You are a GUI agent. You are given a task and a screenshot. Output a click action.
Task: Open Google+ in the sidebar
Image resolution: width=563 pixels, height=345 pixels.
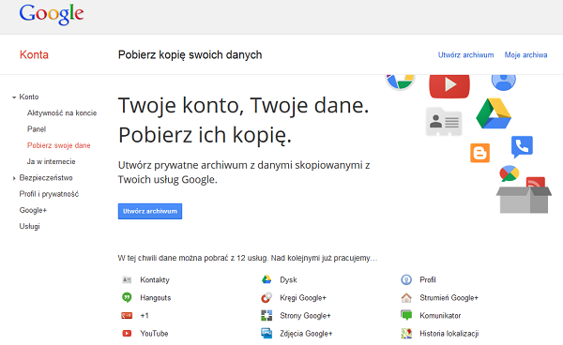click(33, 210)
